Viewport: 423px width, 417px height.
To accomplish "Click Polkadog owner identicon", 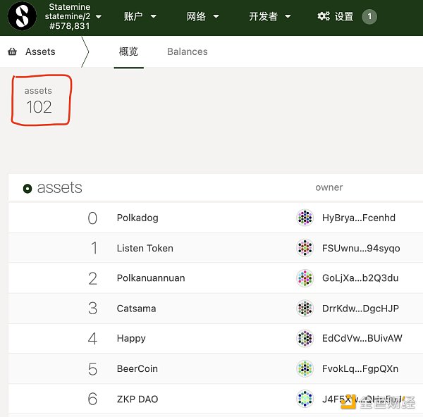I will pyautogui.click(x=305, y=218).
